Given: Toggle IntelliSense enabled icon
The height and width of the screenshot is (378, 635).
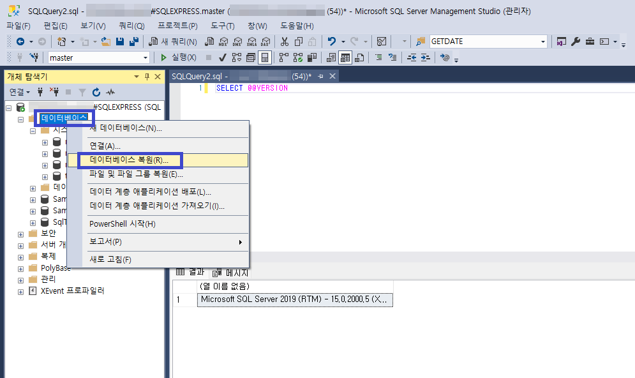Looking at the screenshot, I should click(x=264, y=57).
